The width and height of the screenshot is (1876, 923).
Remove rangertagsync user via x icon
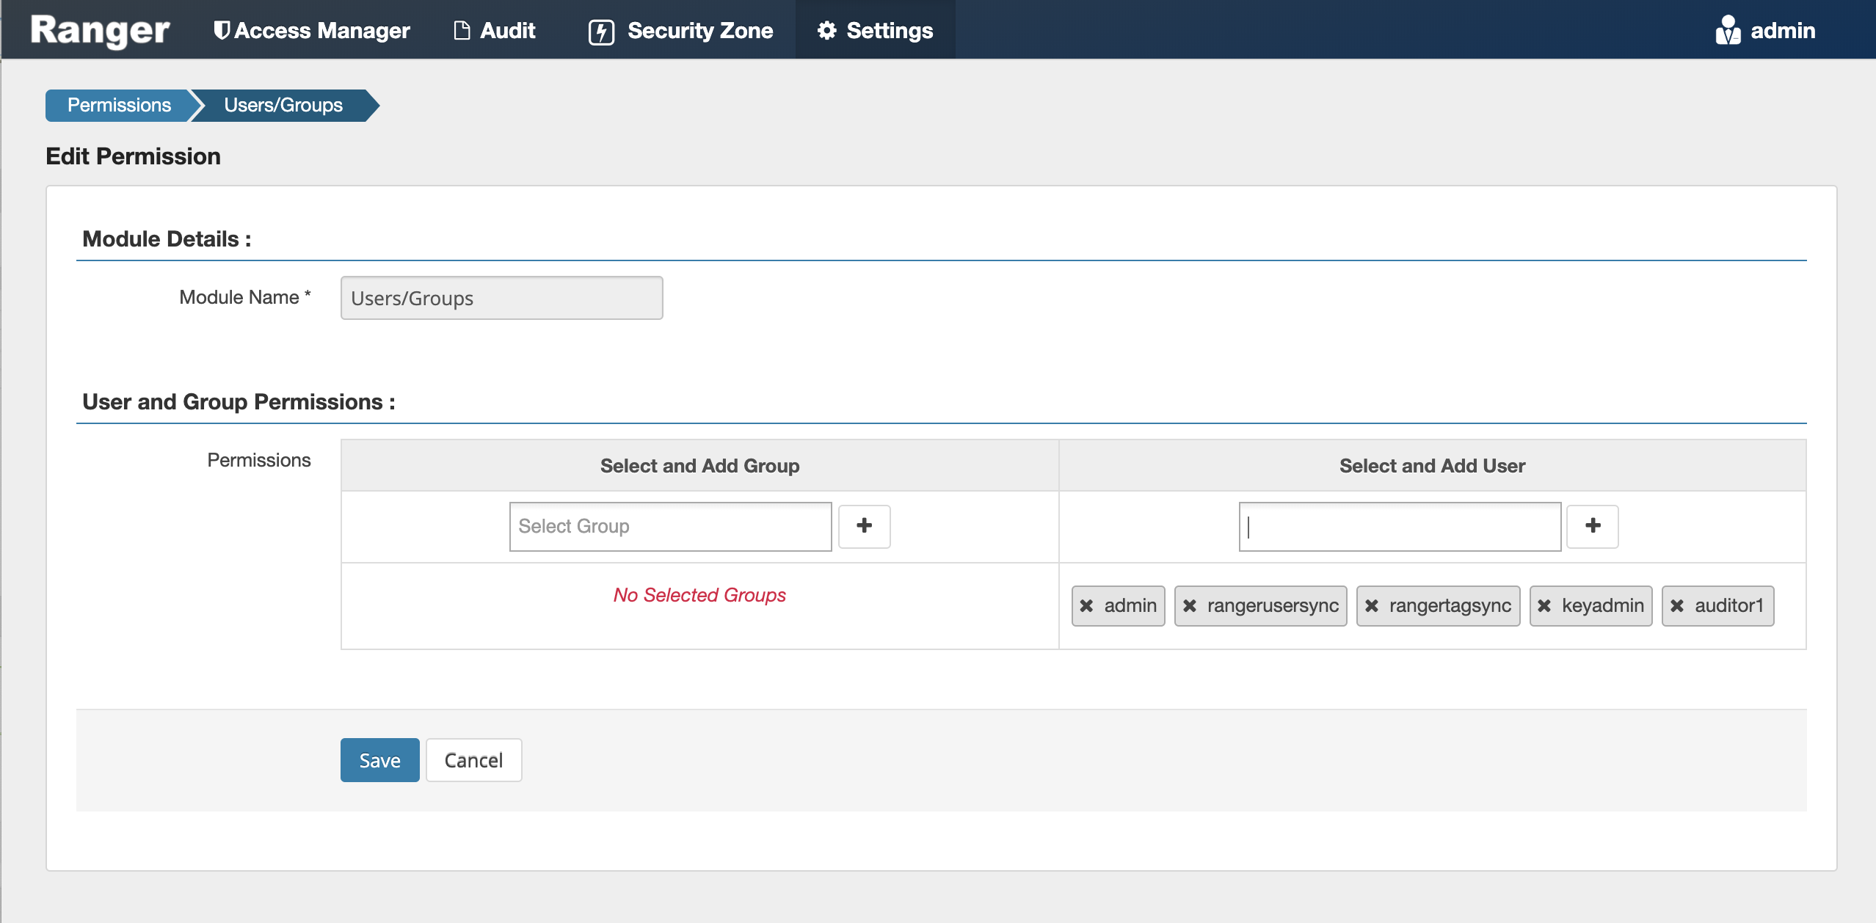[1372, 606]
